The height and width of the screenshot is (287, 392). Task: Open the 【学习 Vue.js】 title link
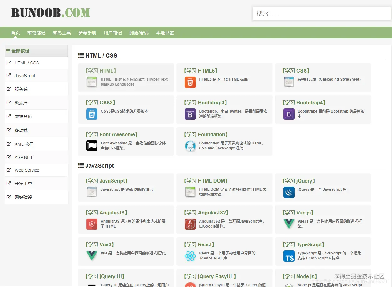point(298,213)
